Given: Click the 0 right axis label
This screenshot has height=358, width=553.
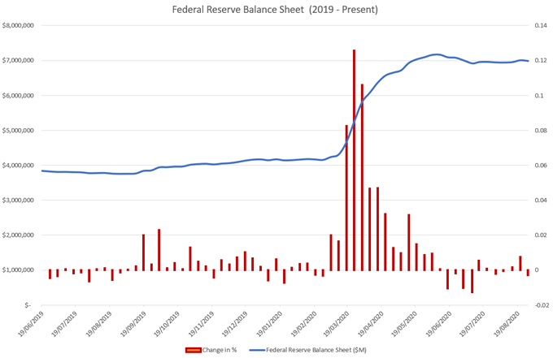Looking at the screenshot, I should click(x=537, y=270).
